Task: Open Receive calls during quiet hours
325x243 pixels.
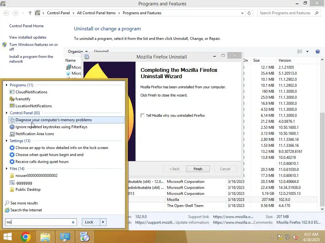Action: (x=66, y=162)
